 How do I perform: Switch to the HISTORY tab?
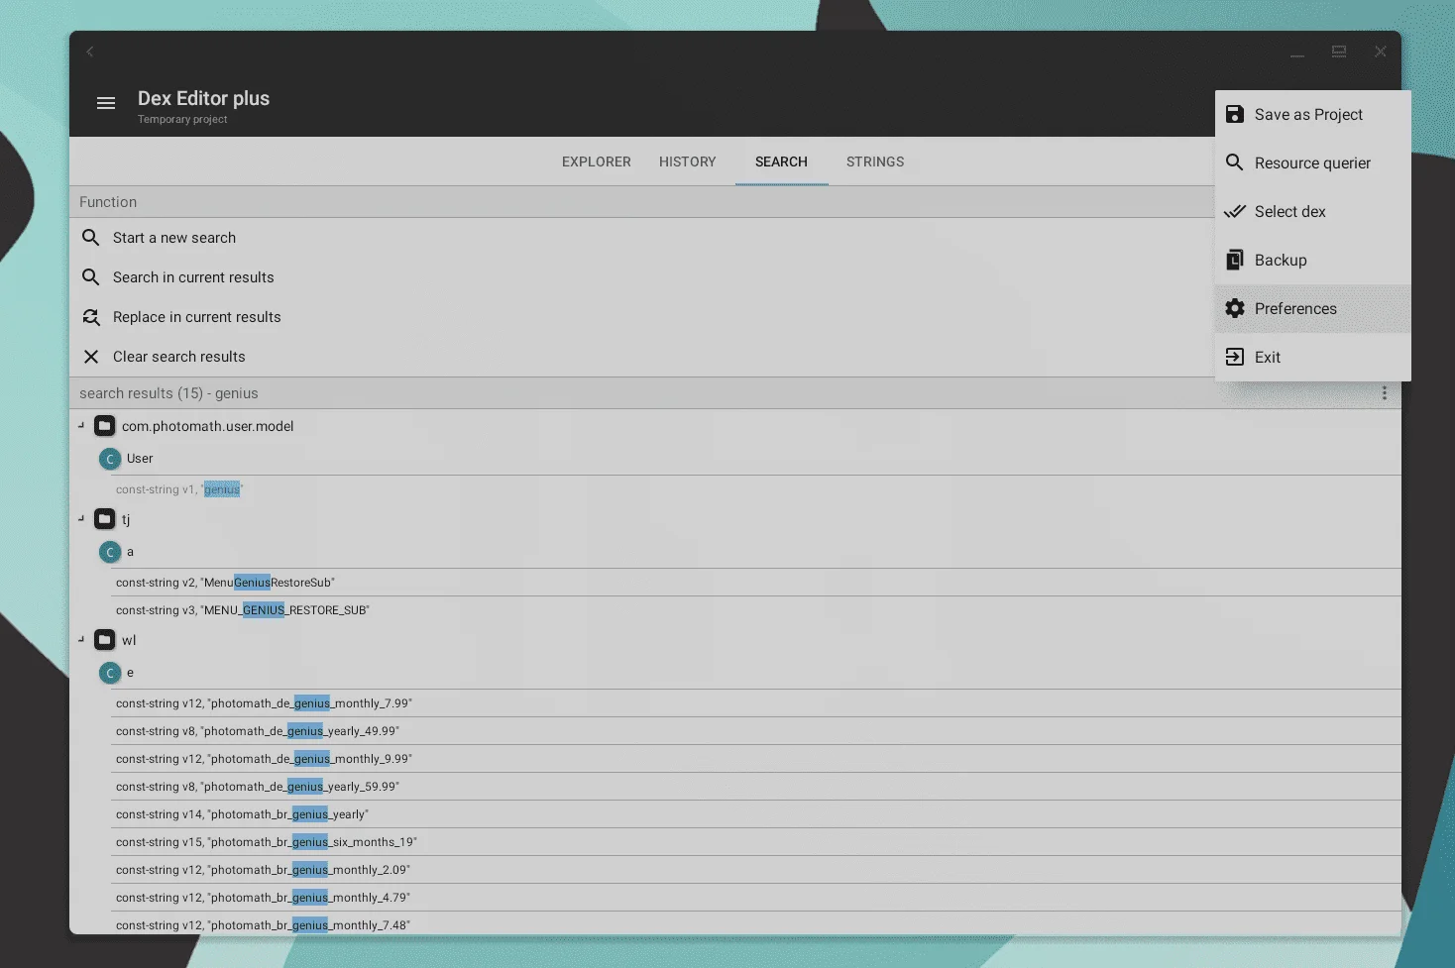pyautogui.click(x=688, y=161)
